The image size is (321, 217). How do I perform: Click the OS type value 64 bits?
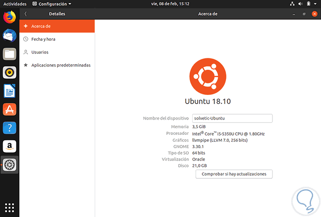point(199,153)
